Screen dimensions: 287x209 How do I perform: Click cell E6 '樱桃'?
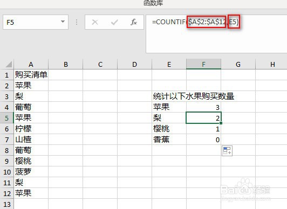tap(169, 129)
